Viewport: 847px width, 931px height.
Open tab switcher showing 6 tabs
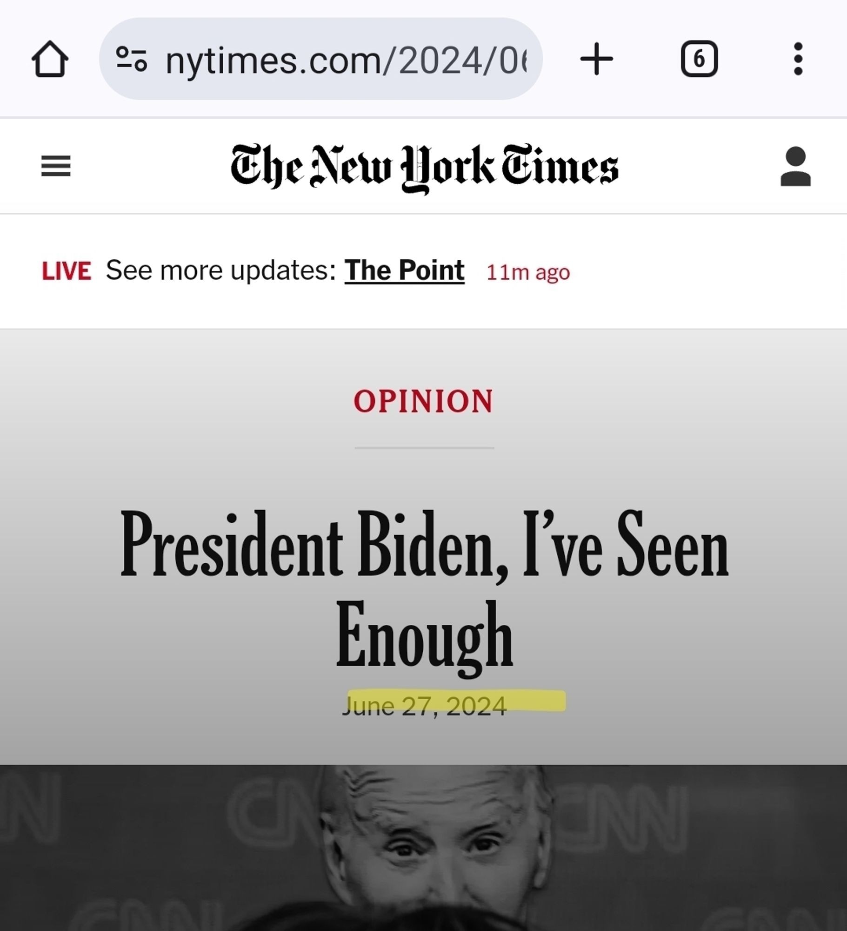pyautogui.click(x=699, y=59)
